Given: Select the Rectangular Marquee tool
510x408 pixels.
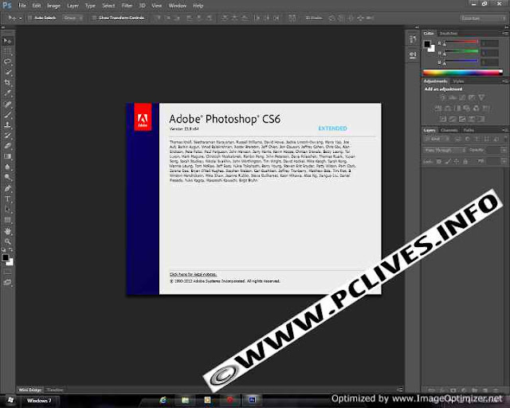Looking at the screenshot, I should click(x=7, y=52).
